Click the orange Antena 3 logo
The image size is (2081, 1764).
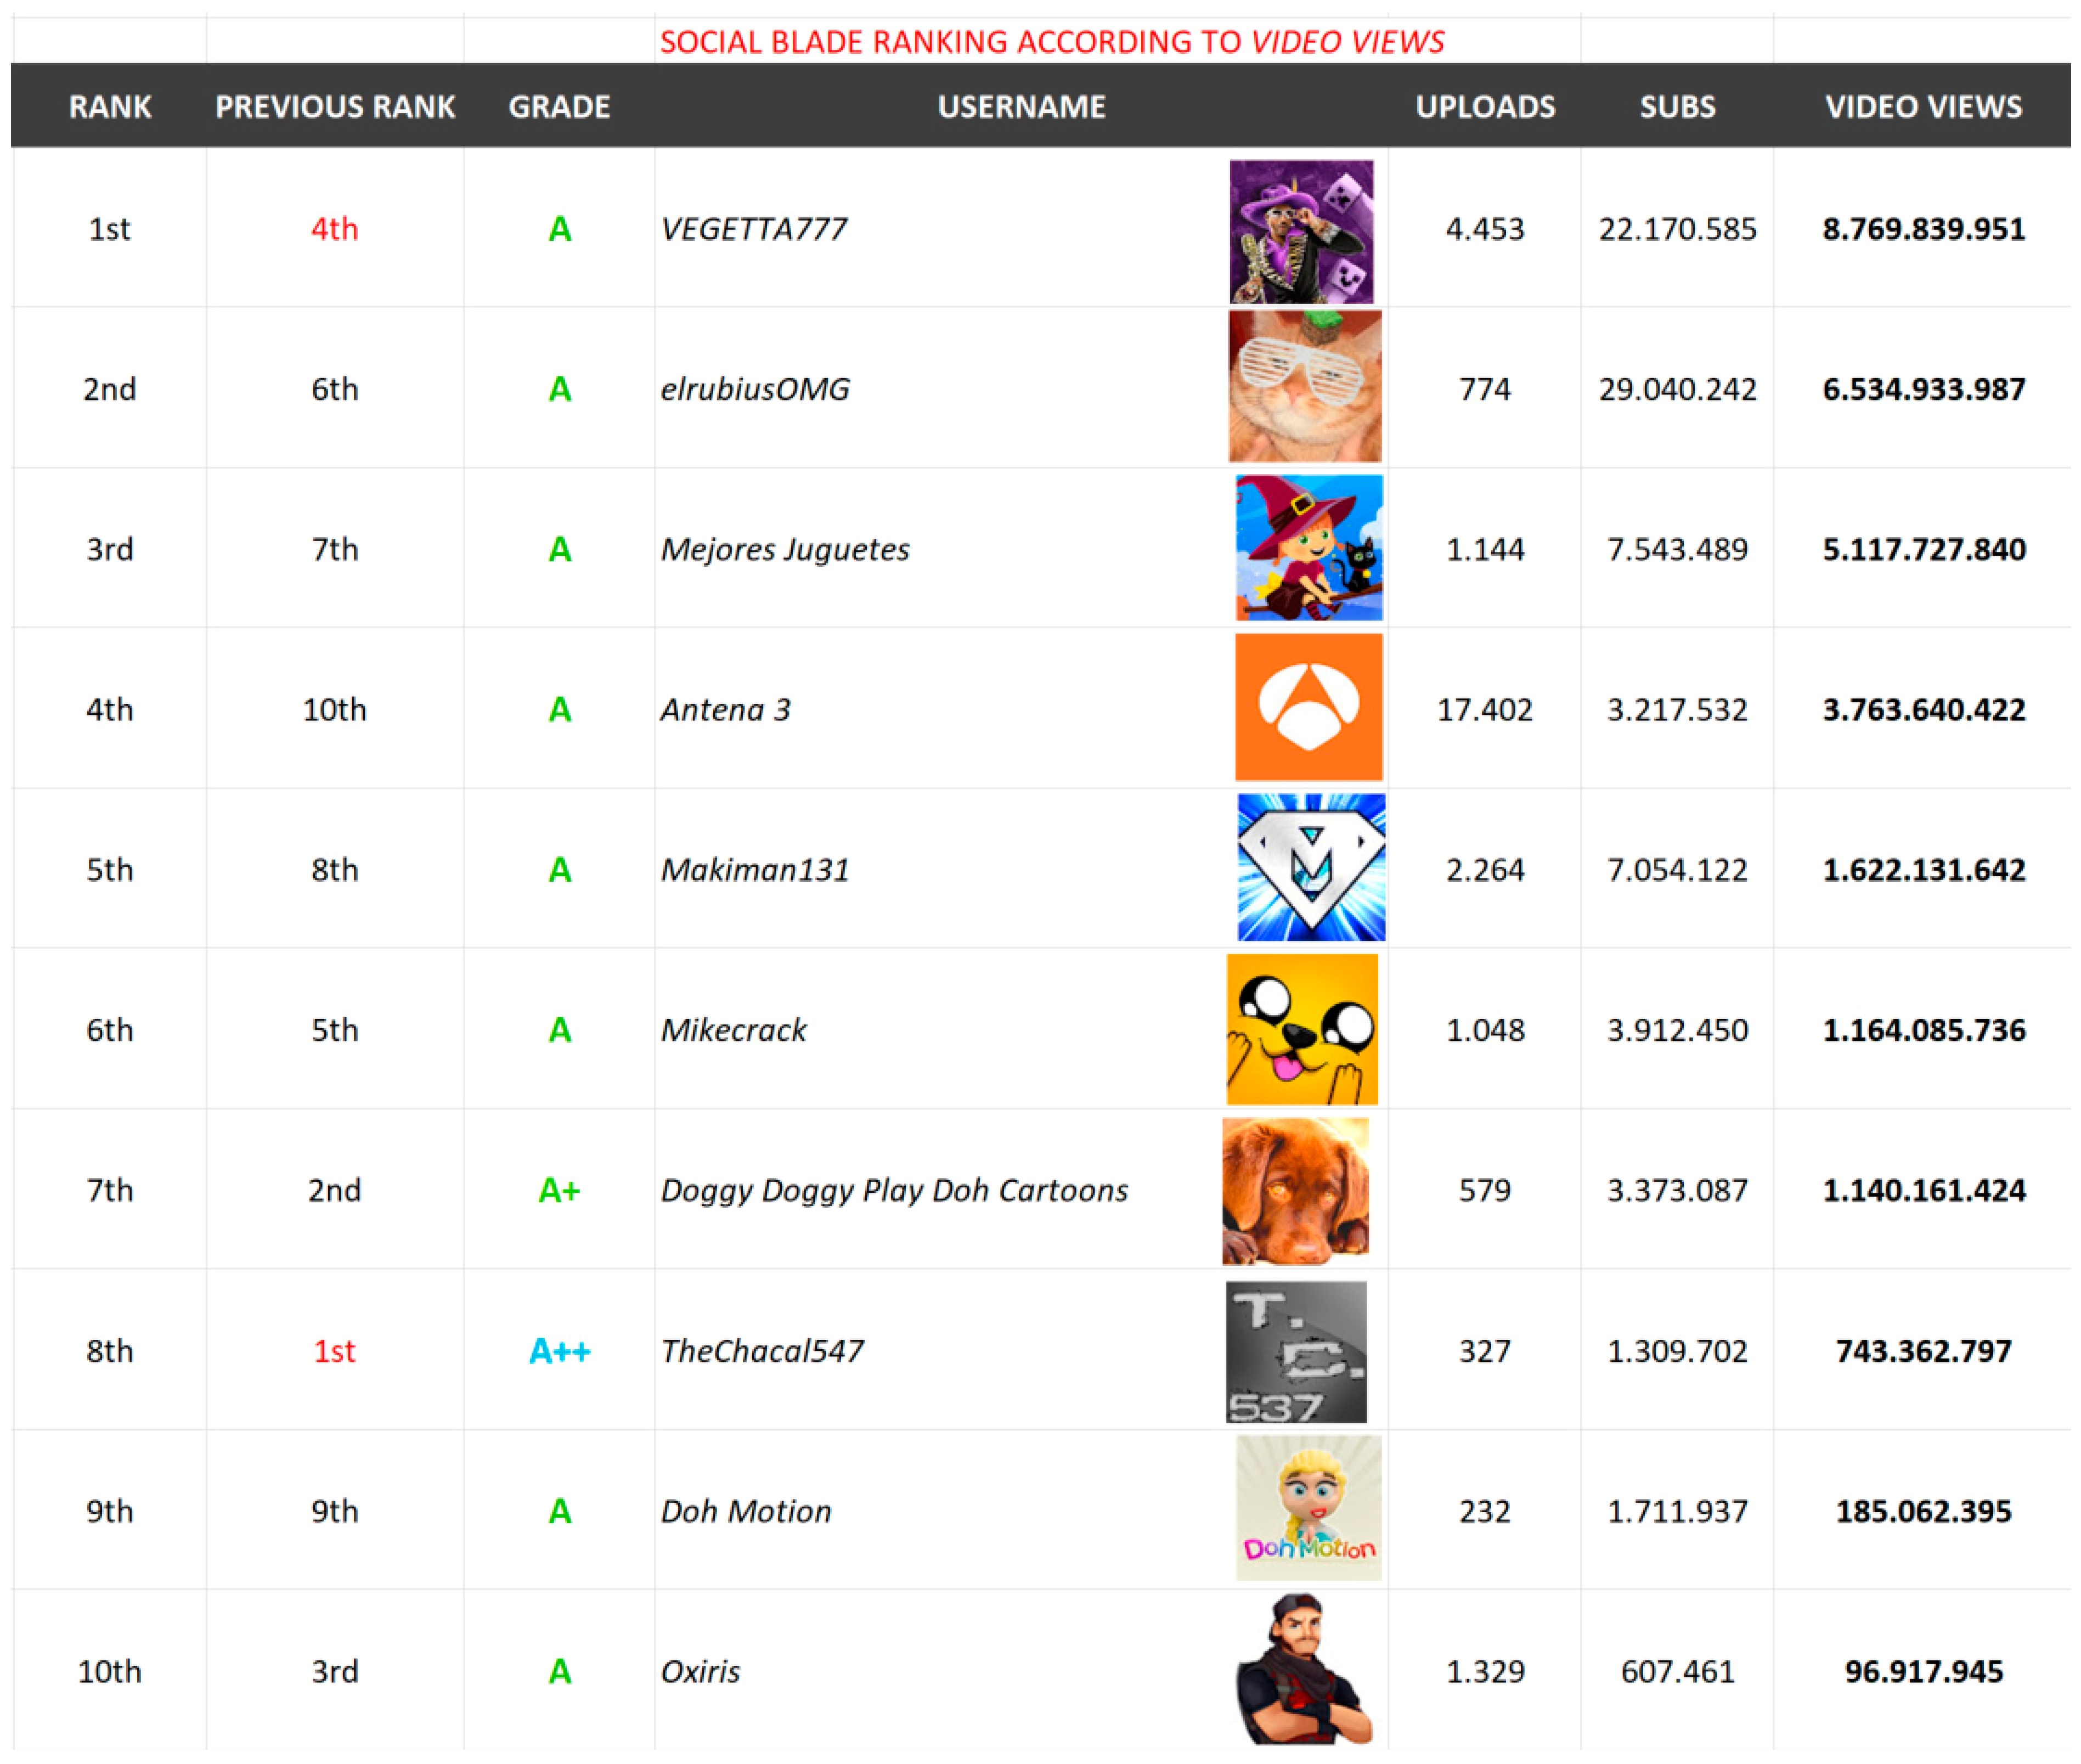1308,707
